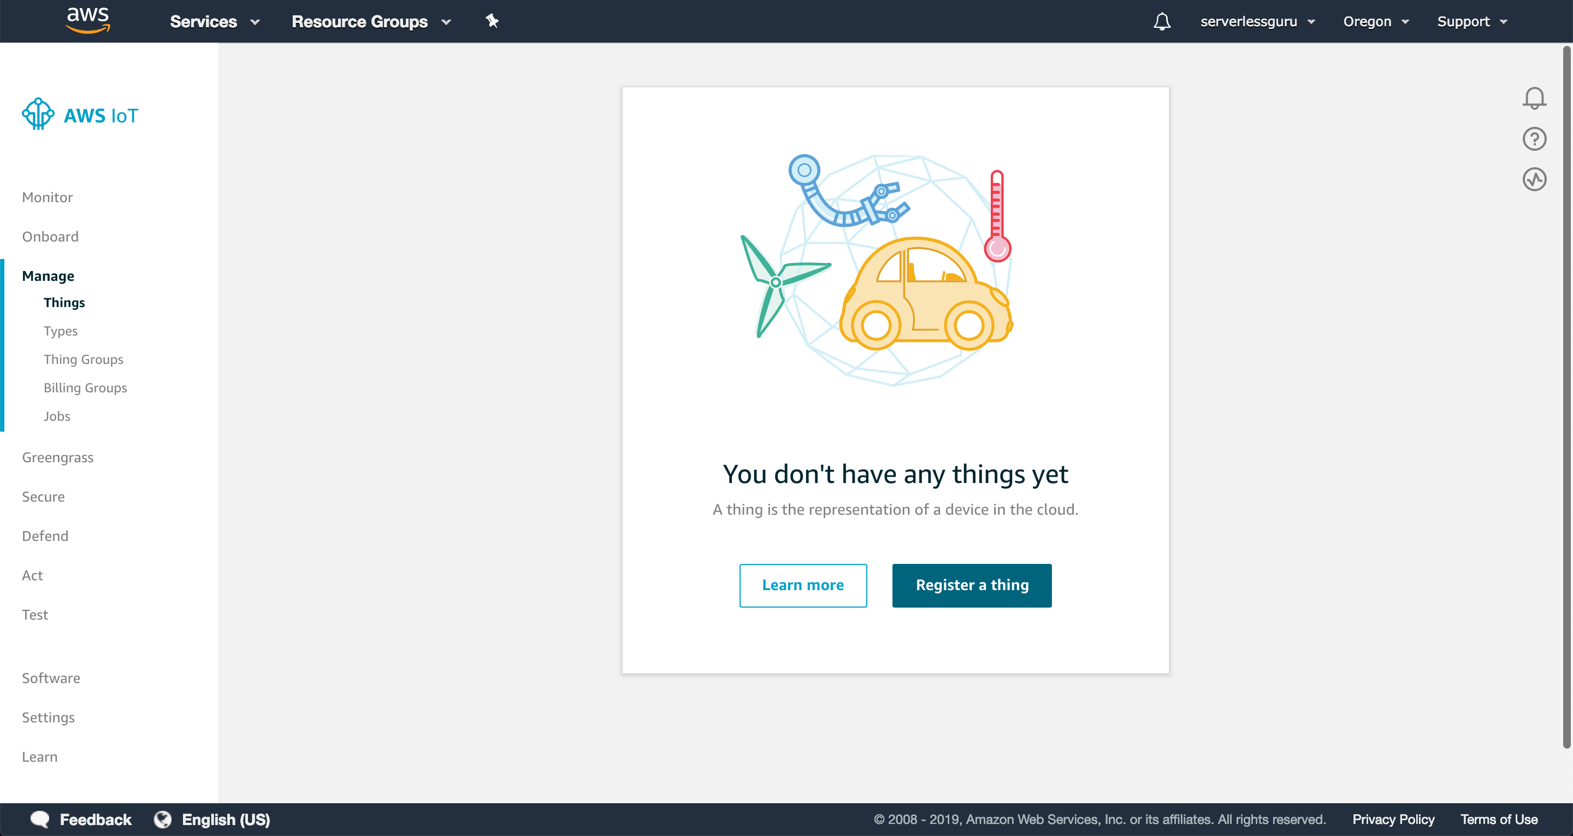Expand the Services dropdown

215,21
